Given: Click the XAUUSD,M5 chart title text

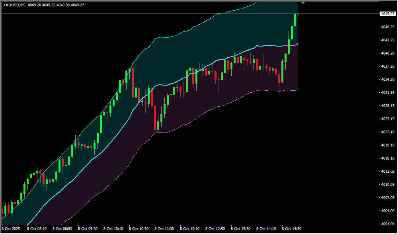Looking at the screenshot, I should 14,5.
